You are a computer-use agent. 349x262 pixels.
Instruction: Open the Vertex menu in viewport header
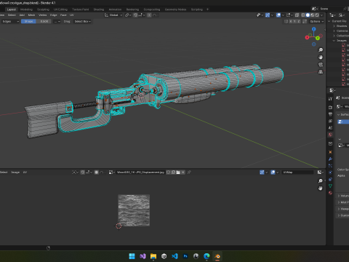[x=43, y=15]
